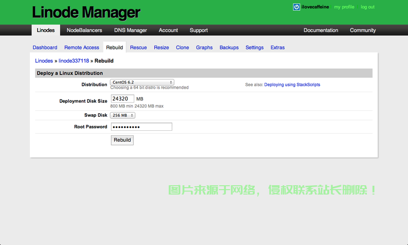Image resolution: width=408 pixels, height=245 pixels.
Task: Open the my profile link
Action: coord(344,7)
